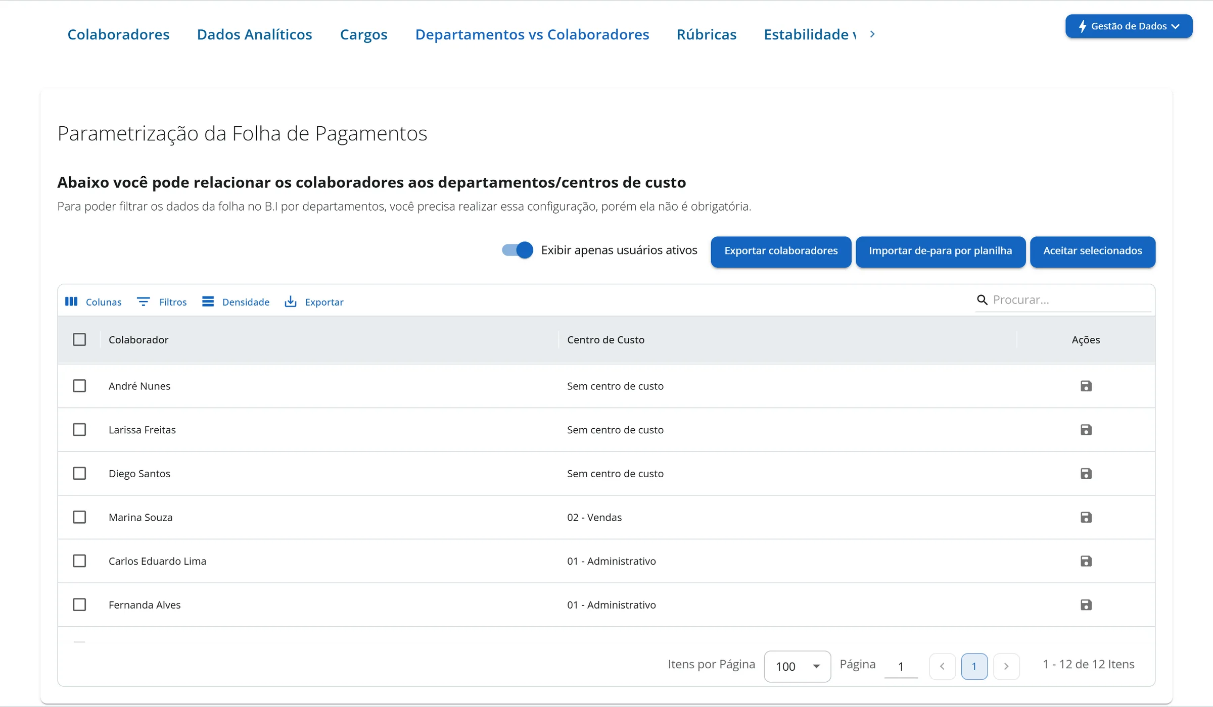Screen dimensions: 1213x707
Task: Save Carlos Eduardo Lima's cost center
Action: [x=1086, y=561]
